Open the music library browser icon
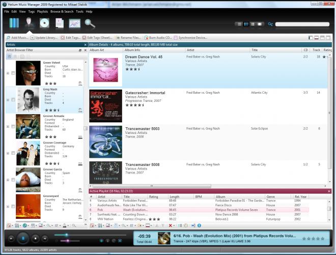The width and height of the screenshot is (336, 255). click(14, 23)
